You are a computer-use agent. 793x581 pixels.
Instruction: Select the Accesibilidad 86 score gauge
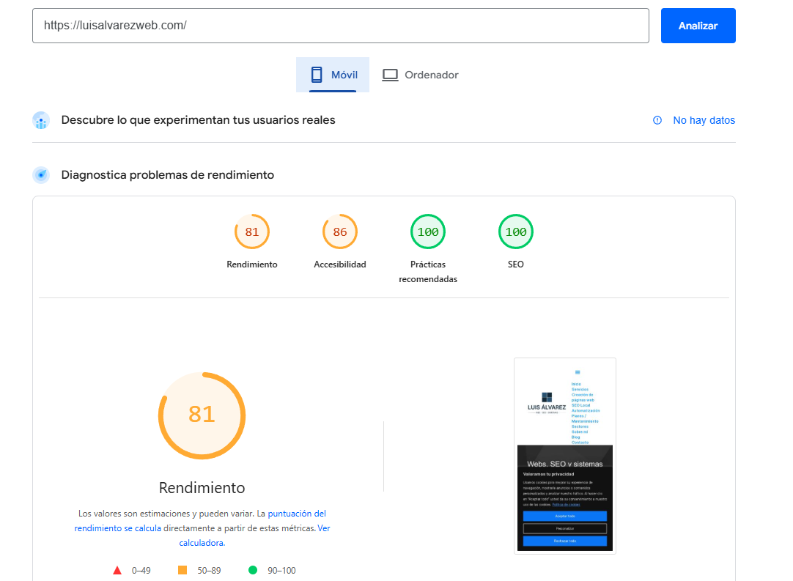pos(340,232)
